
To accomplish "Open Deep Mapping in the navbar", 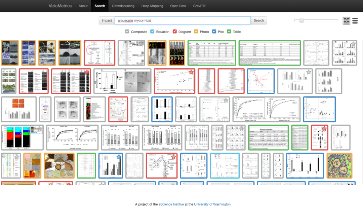I will tap(152, 6).
